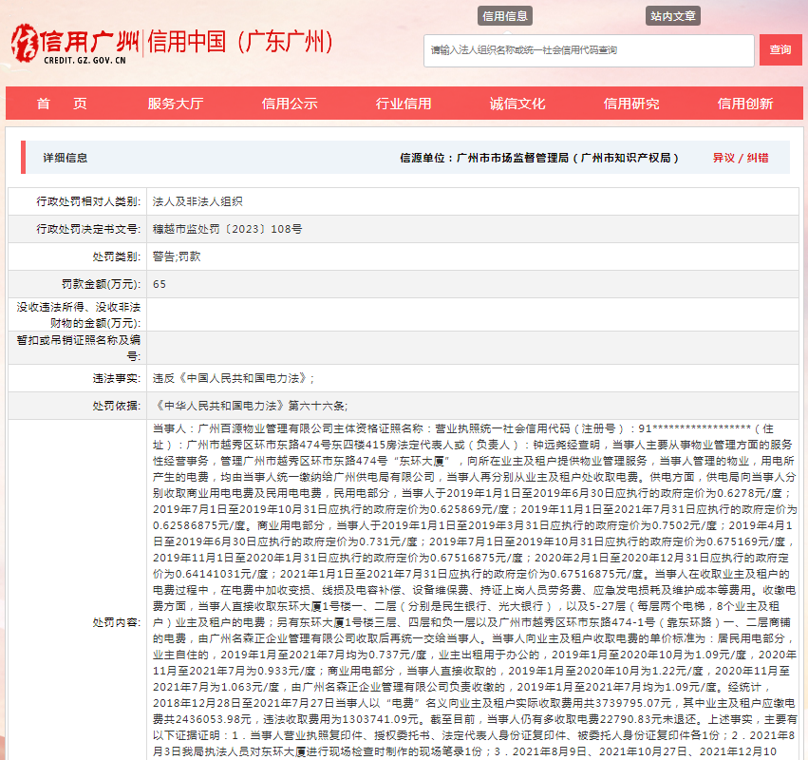Switch to the 信用信息 search tab
Viewport: 808px width, 760px height.
click(505, 16)
